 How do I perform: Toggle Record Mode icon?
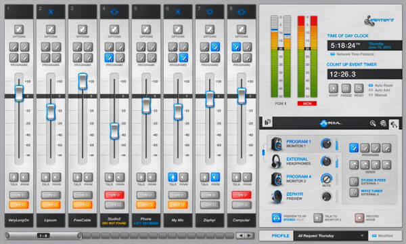coord(359,218)
